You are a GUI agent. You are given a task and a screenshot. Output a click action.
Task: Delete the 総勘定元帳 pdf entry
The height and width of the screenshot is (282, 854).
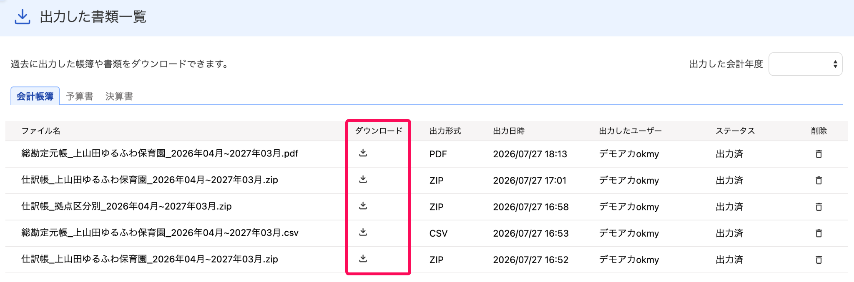coord(819,154)
